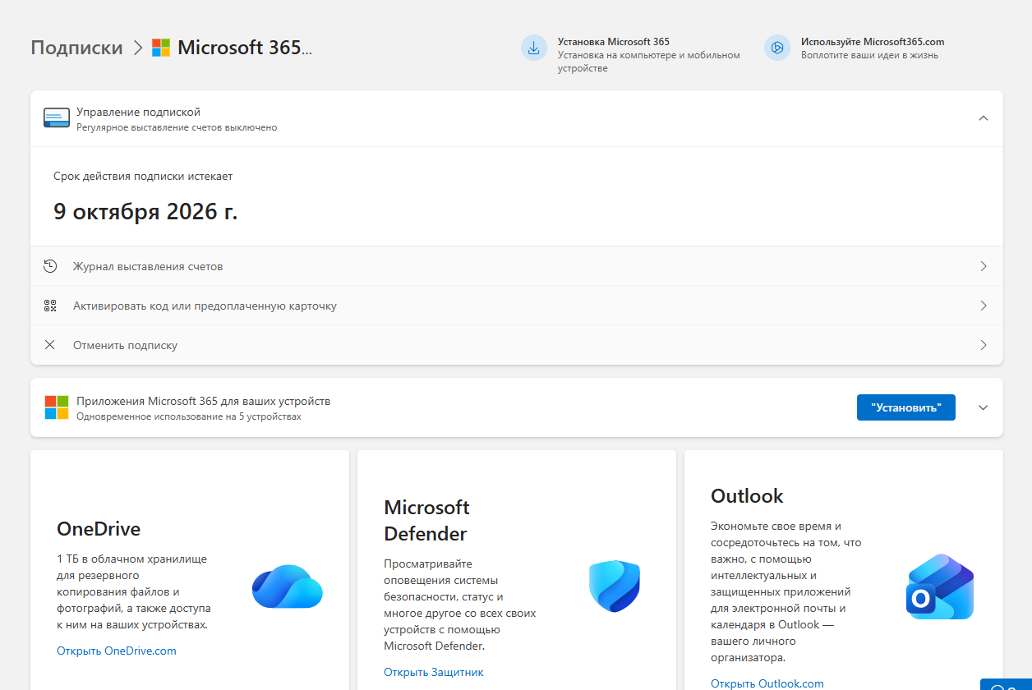Viewport: 1032px width, 690px height.
Task: Click the subscription management card icon
Action: 57,118
